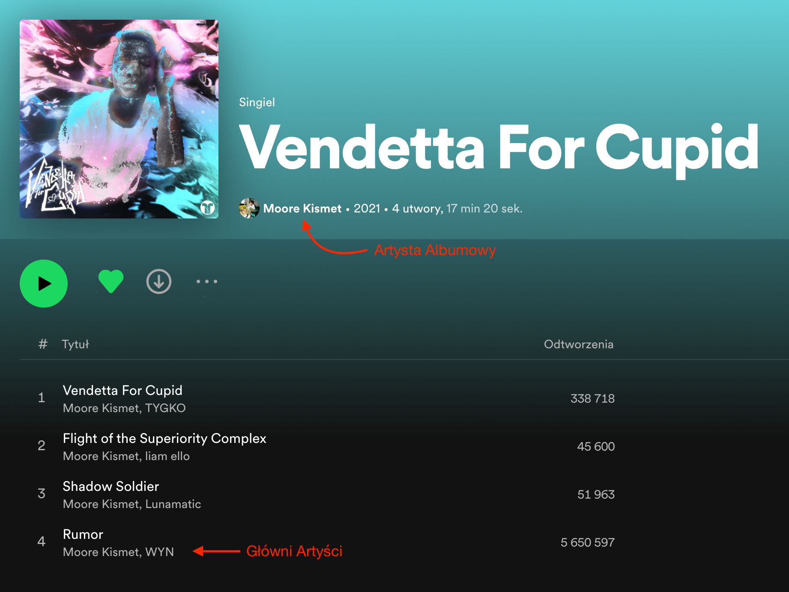Click the # track number column header
Image resolution: width=789 pixels, height=592 pixels.
point(43,344)
